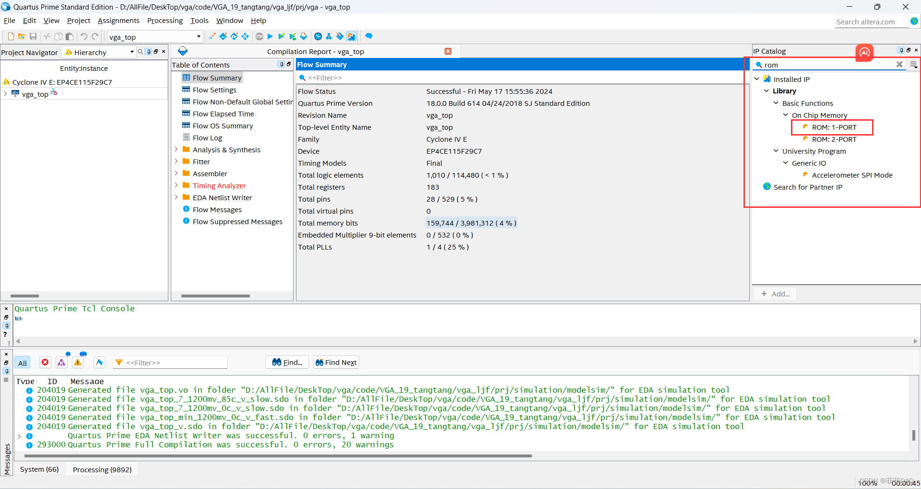Select Accelerometer SPI Mode IP
This screenshot has width=921, height=489.
click(852, 175)
